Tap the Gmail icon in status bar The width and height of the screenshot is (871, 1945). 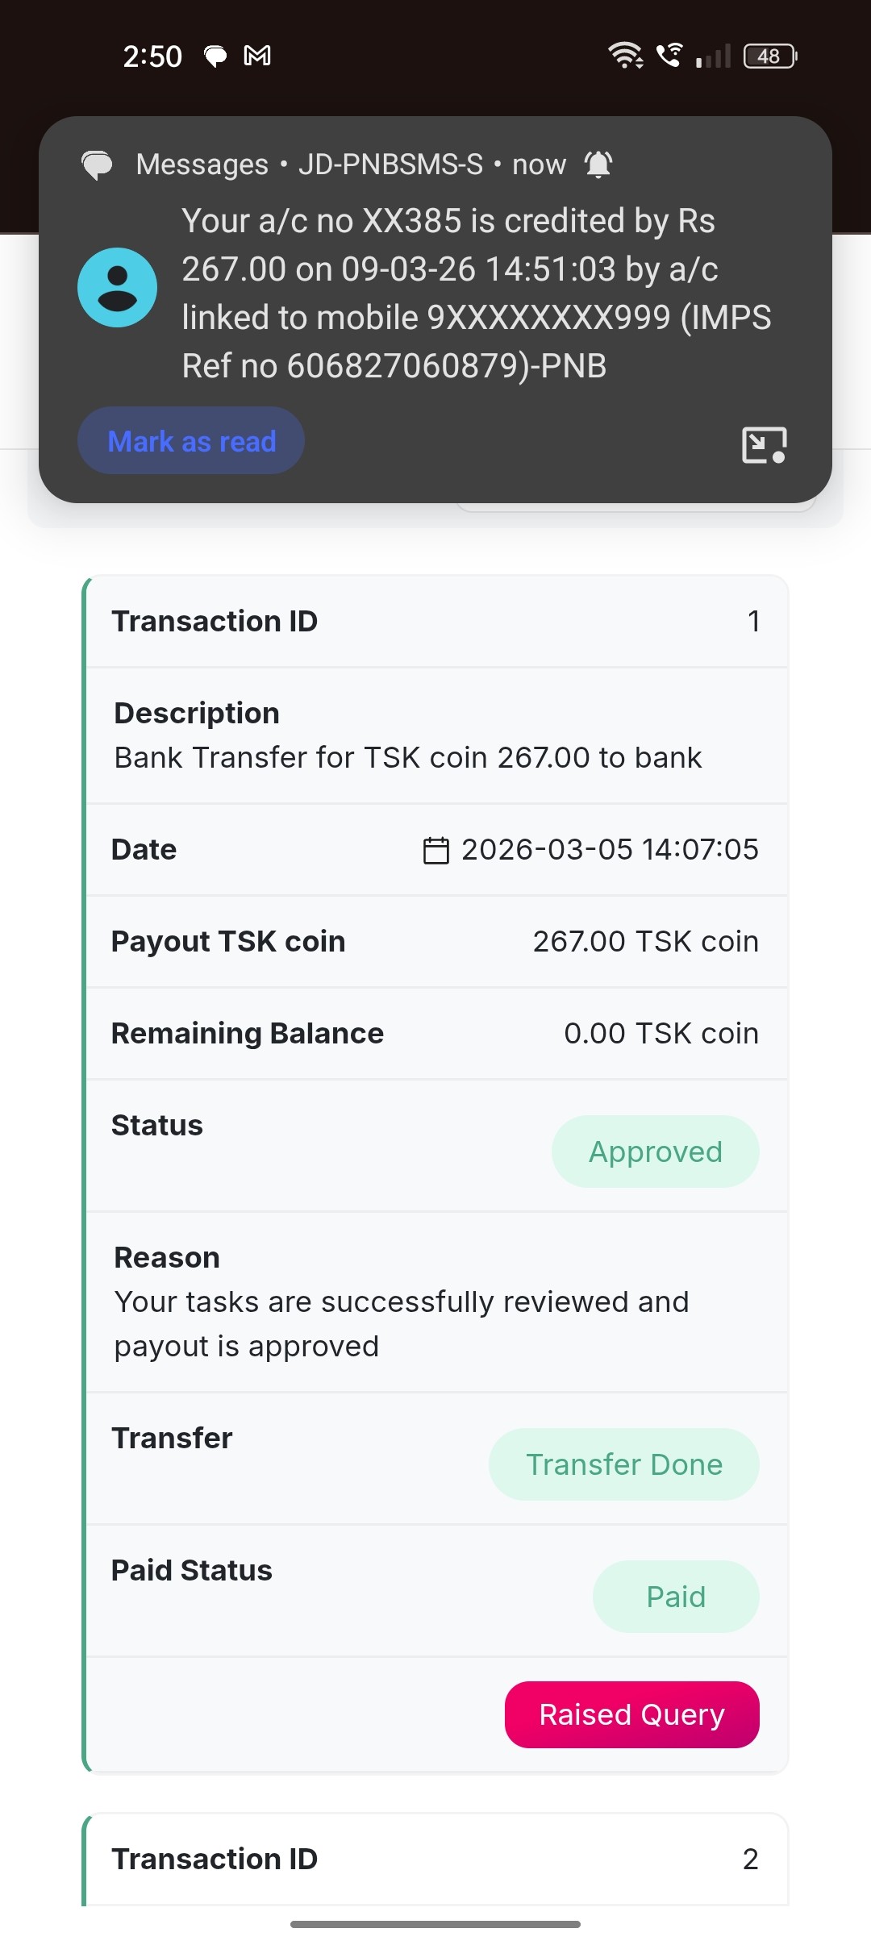pyautogui.click(x=257, y=56)
